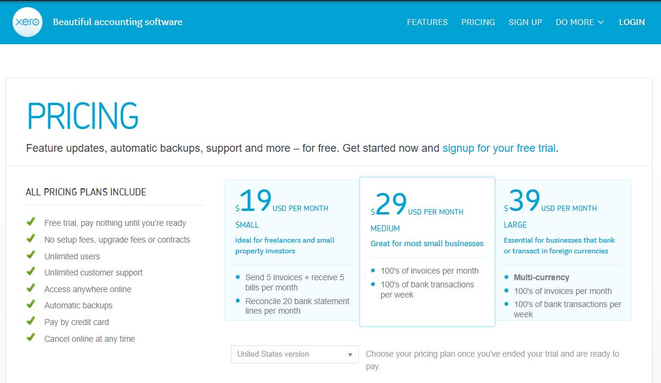Image resolution: width=661 pixels, height=383 pixels.
Task: Click Beautiful accounting software header text
Action: 118,22
